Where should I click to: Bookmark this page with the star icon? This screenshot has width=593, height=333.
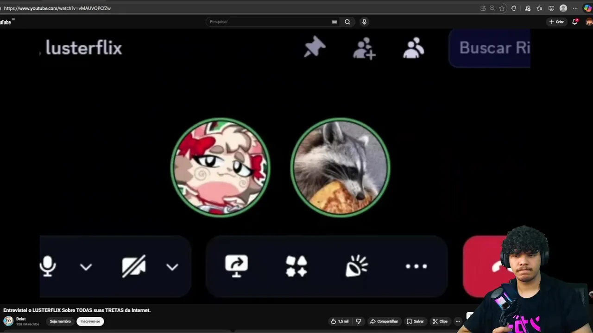pyautogui.click(x=502, y=8)
